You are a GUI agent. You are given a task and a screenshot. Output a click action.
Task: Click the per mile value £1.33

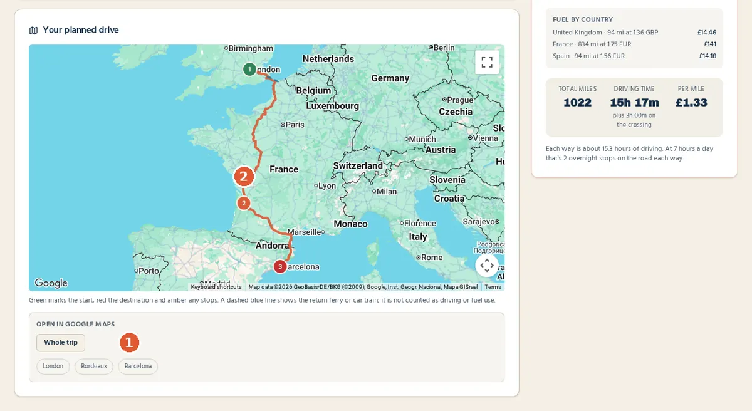pyautogui.click(x=691, y=103)
